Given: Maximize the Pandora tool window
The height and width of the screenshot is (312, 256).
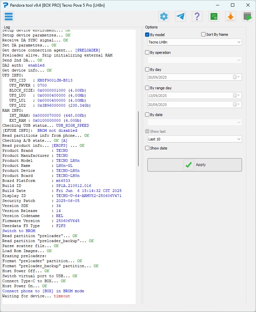Looking at the screenshot, I should click(233, 5).
